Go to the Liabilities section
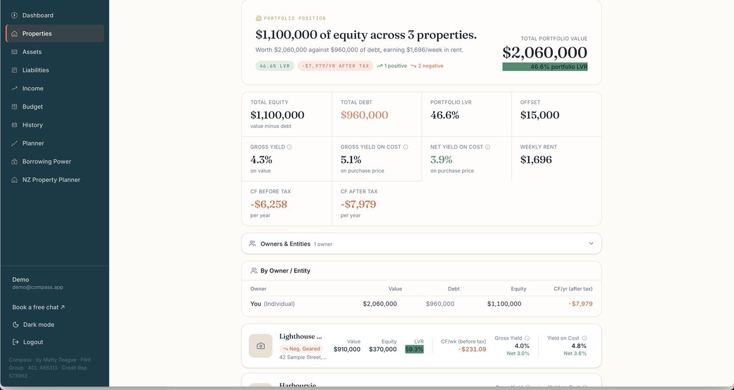 54,71
